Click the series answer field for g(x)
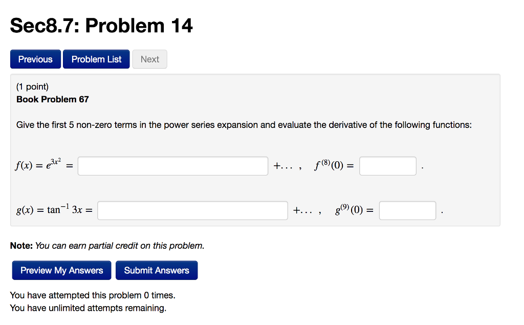 192,210
